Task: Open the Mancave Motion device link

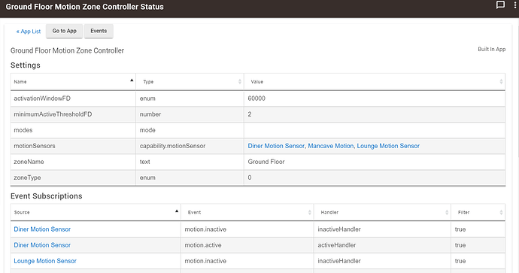Action: pos(331,146)
